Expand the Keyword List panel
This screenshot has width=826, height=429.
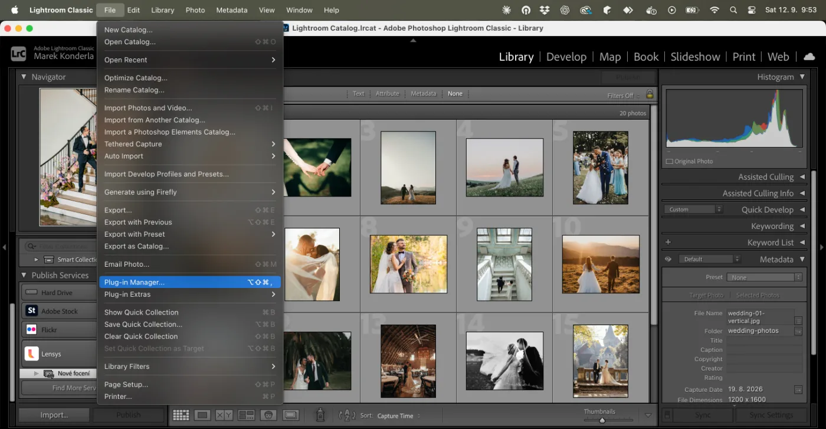(802, 243)
